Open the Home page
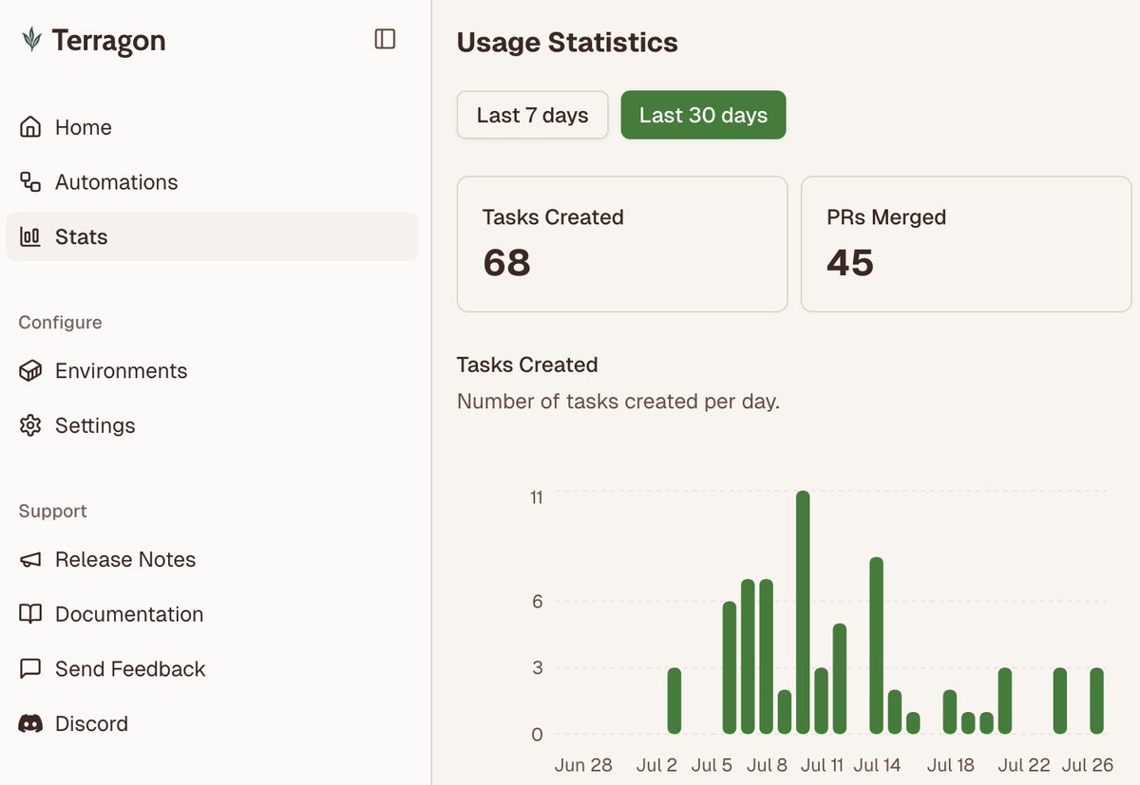 pos(212,127)
